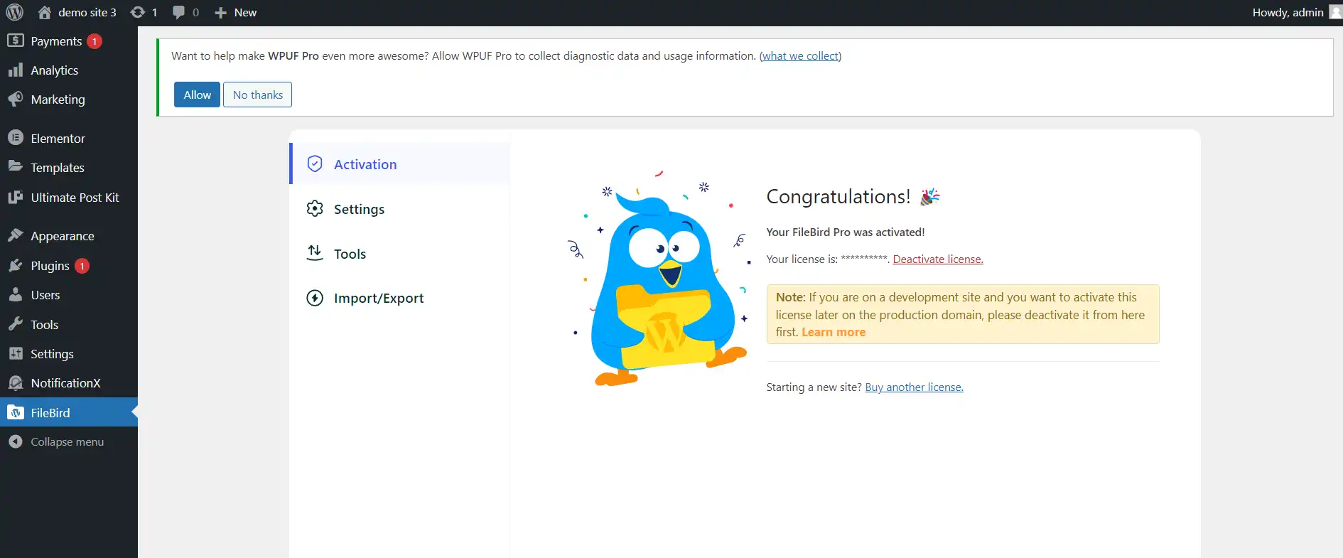Click the Allow button
Viewport: 1343px width, 558px height.
(197, 95)
